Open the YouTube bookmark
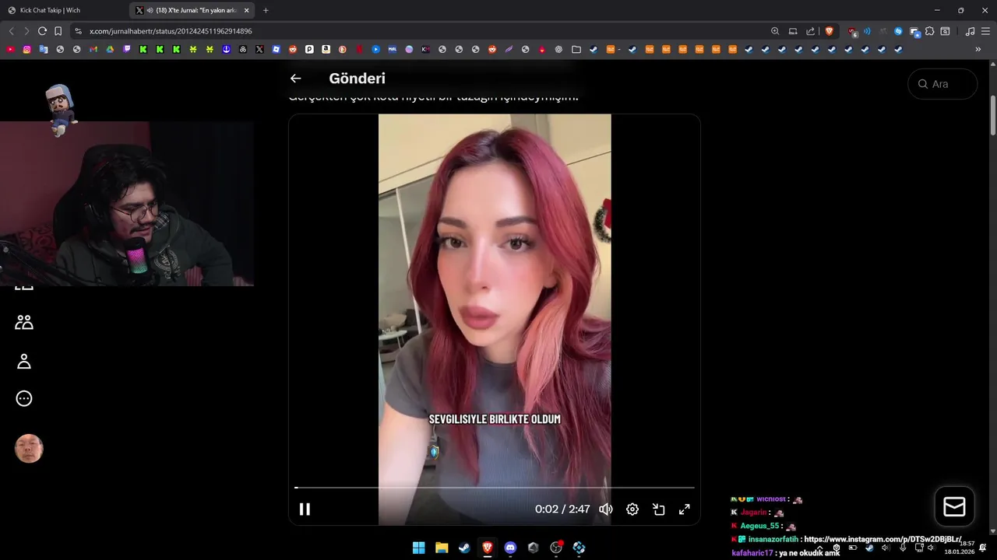997x560 pixels. point(10,49)
